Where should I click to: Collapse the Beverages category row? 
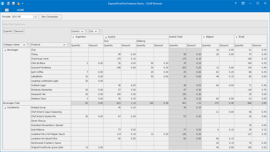(5, 50)
